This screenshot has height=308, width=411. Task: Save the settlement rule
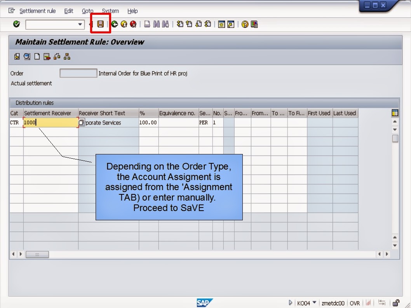coord(100,24)
